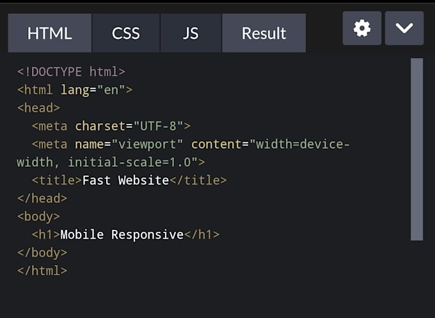Image resolution: width=435 pixels, height=318 pixels.
Task: Switch to the Result tab
Action: pyautogui.click(x=264, y=33)
